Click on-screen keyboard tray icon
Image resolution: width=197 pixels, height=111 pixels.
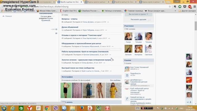(137, 108)
